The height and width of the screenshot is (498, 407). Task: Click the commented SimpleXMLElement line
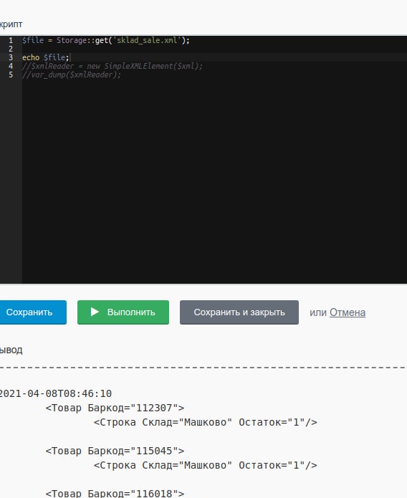click(112, 66)
